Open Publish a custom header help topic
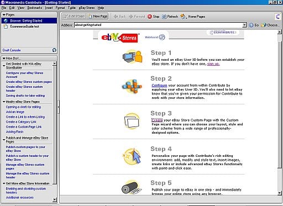The width and height of the screenshot is (283, 206). [x=27, y=158]
